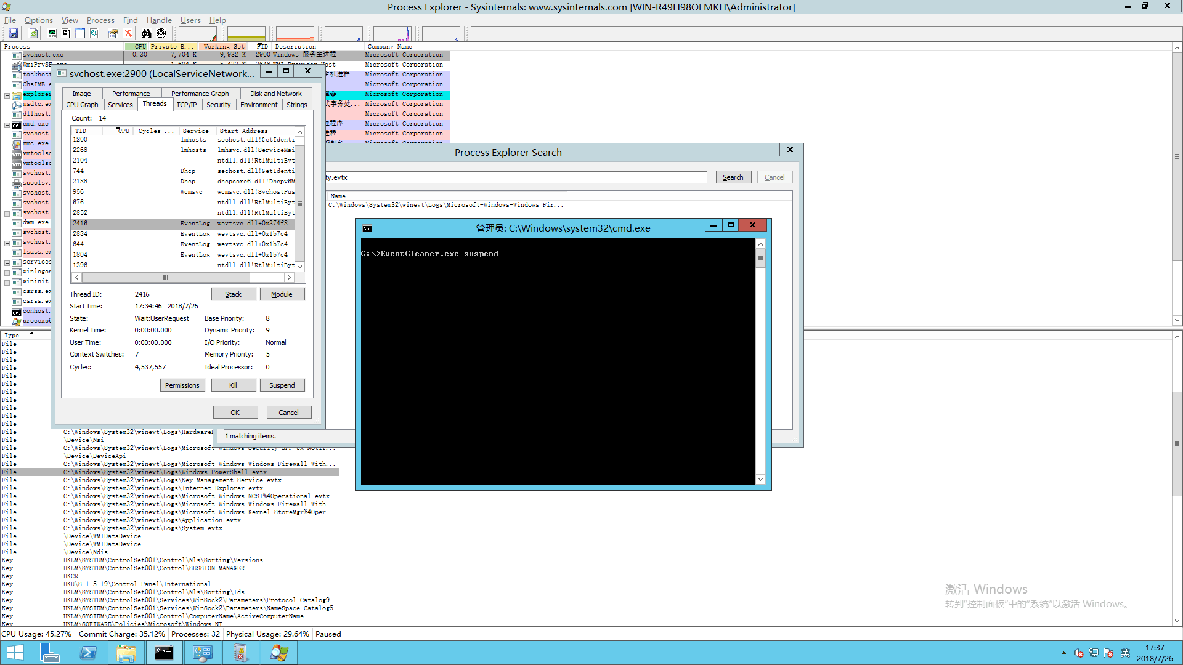Open Find Handle binoculars icon
The width and height of the screenshot is (1183, 665).
point(146,33)
